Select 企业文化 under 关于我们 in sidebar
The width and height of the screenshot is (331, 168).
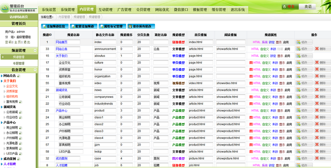click(12, 86)
